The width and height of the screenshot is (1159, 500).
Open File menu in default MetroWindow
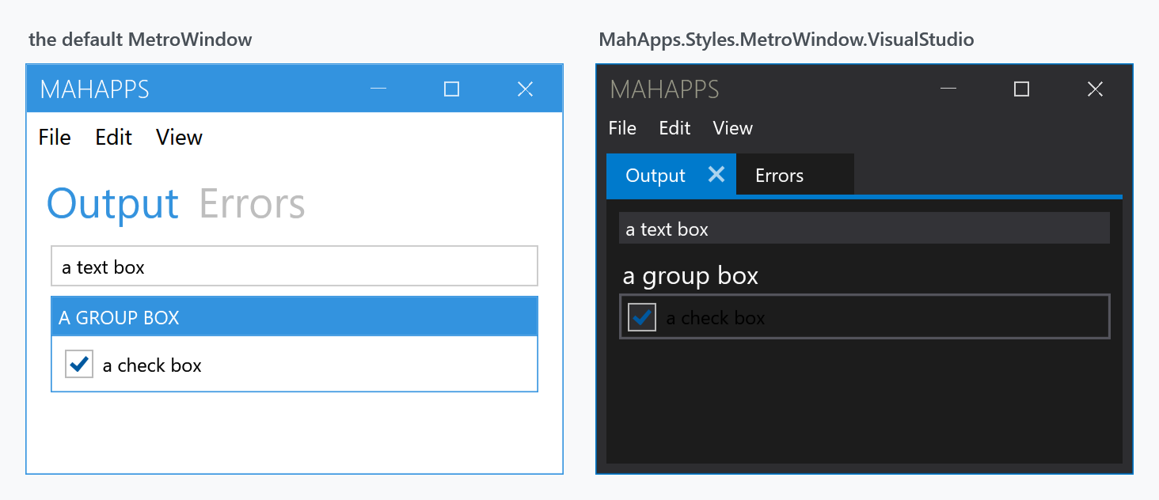(x=55, y=138)
